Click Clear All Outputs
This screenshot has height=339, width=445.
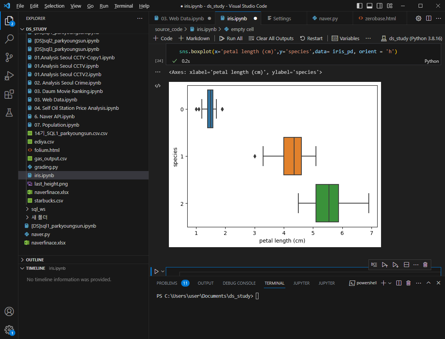pyautogui.click(x=271, y=38)
